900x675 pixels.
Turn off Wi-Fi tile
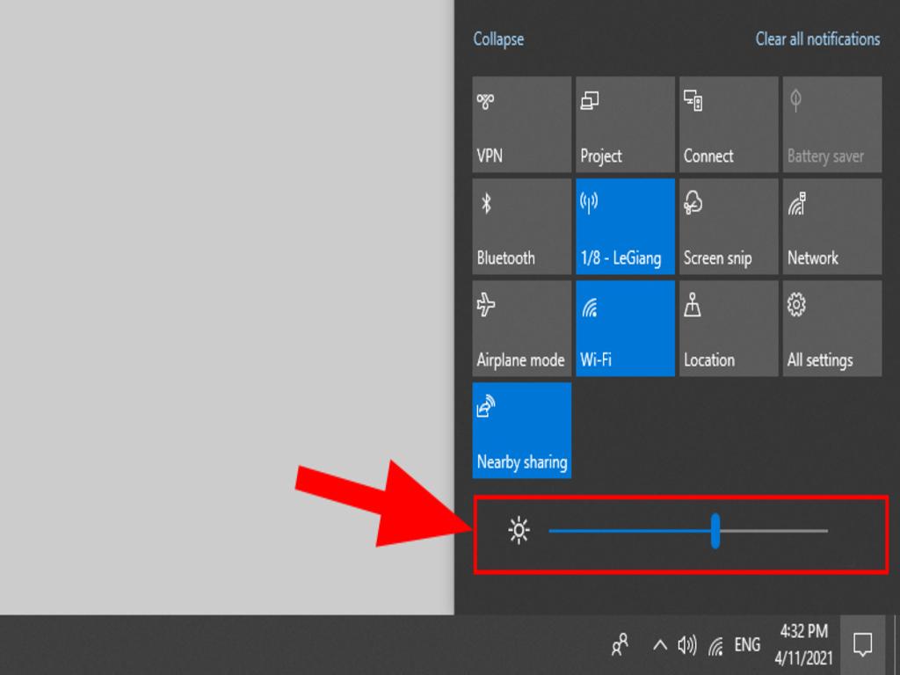click(x=625, y=329)
